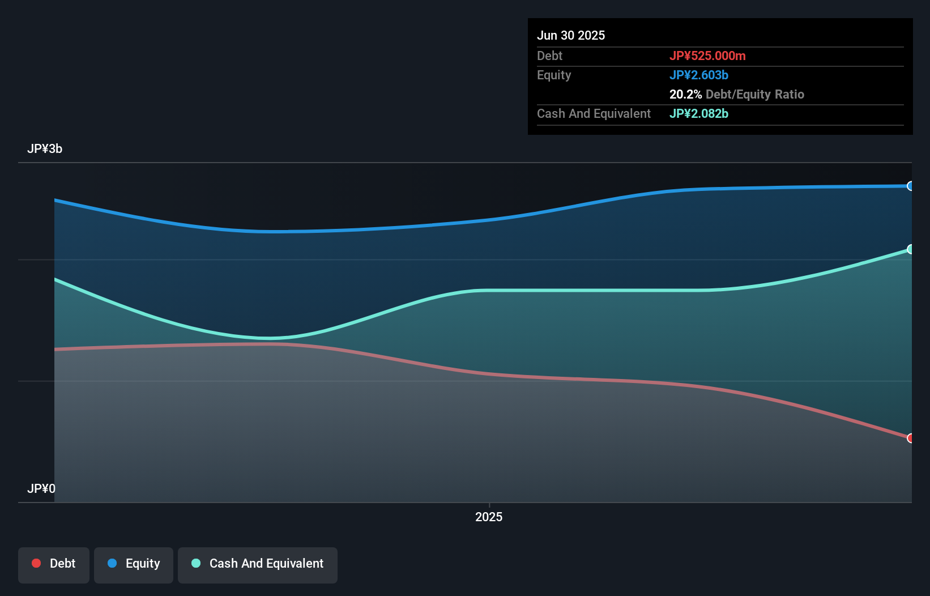Click the 2025 axis label

pos(489,516)
